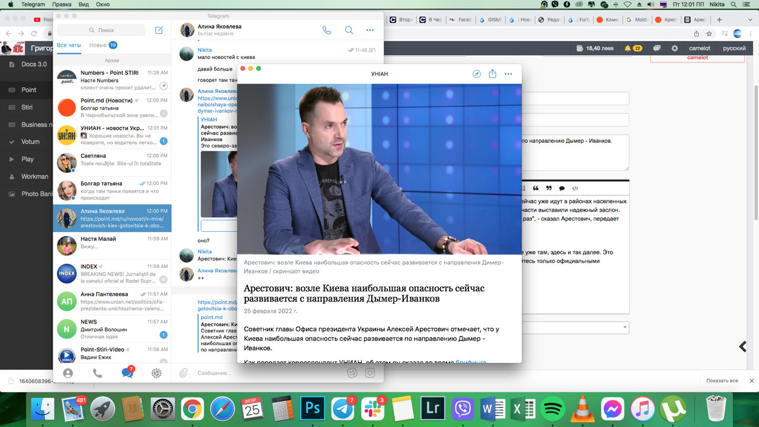The width and height of the screenshot is (759, 427).
Task: Switch to the Новые chats tab
Action: (x=103, y=45)
